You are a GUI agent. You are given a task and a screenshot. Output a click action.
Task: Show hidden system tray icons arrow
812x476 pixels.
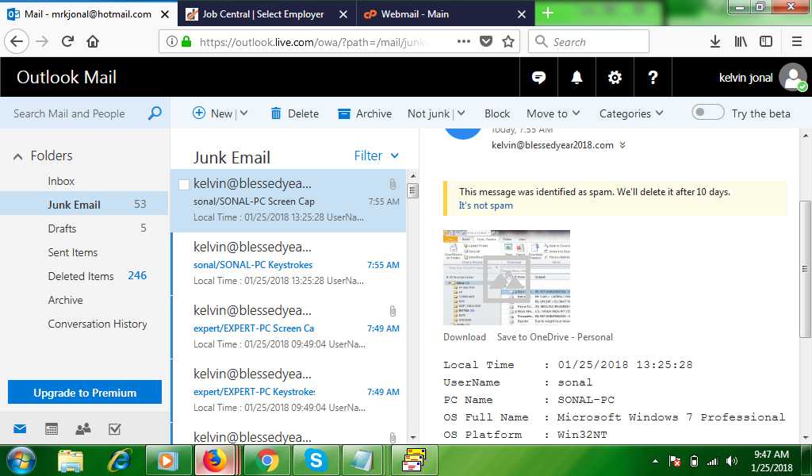pos(655,461)
